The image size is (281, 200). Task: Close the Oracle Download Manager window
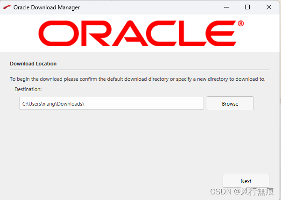[x=269, y=7]
